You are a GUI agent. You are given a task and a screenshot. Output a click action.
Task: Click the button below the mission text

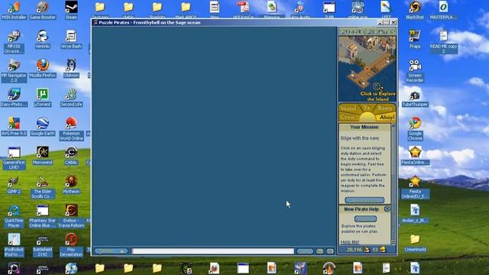[x=364, y=200]
